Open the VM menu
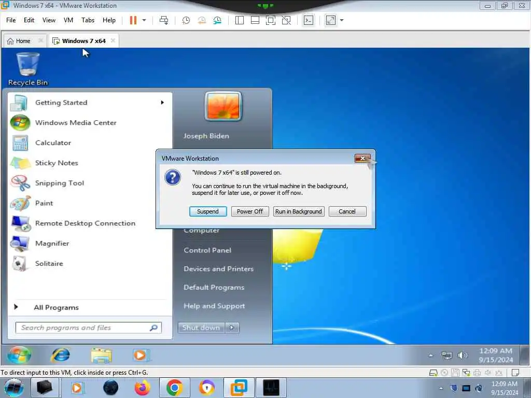The image size is (531, 398). coord(68,20)
